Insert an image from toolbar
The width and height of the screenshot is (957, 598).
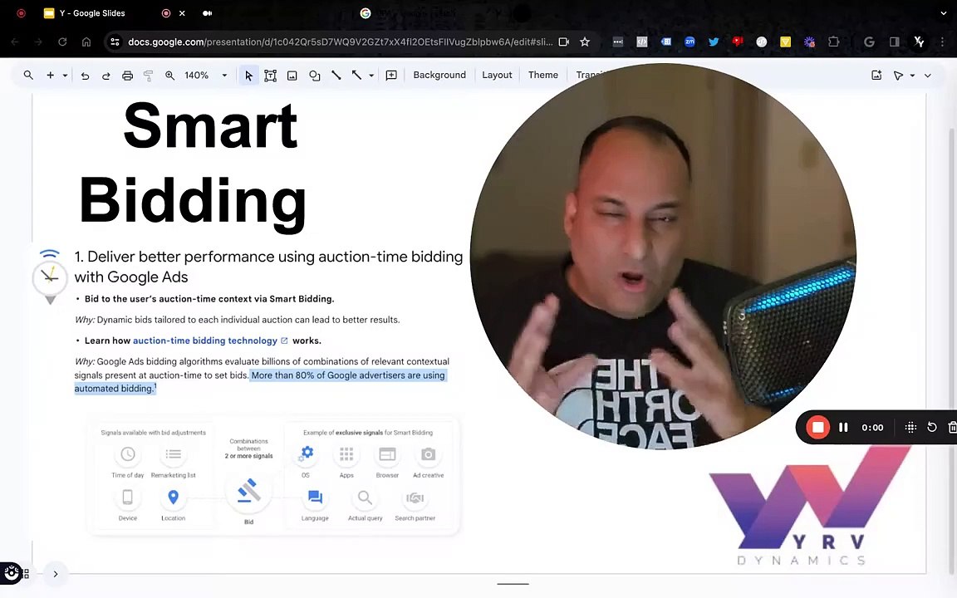click(292, 75)
